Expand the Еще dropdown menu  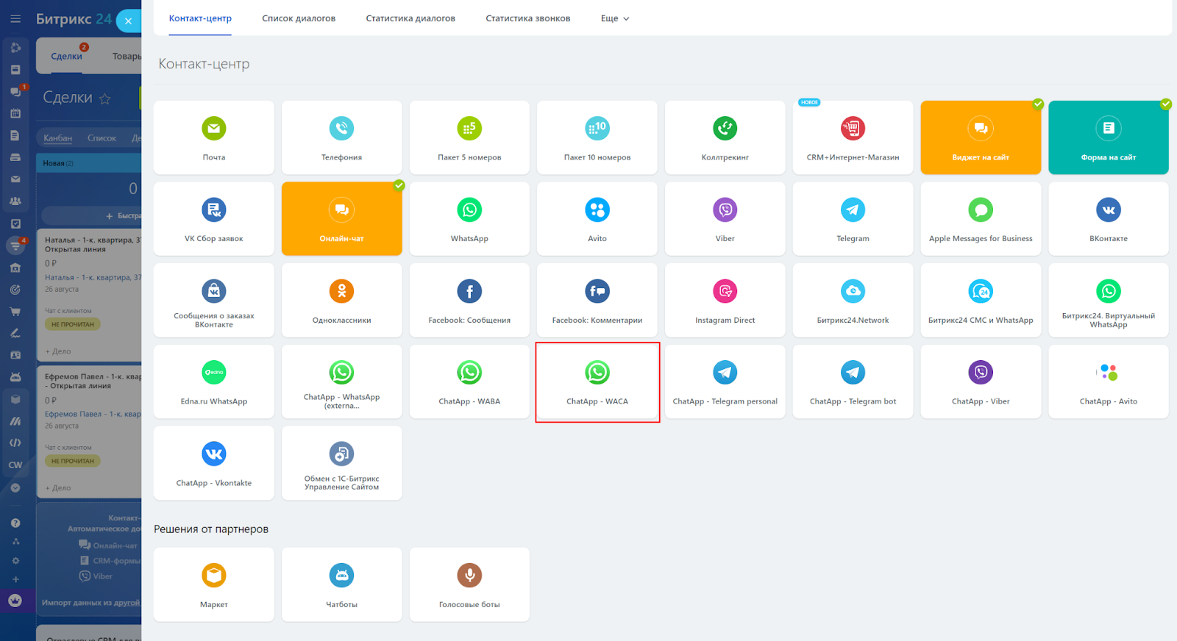tap(615, 18)
